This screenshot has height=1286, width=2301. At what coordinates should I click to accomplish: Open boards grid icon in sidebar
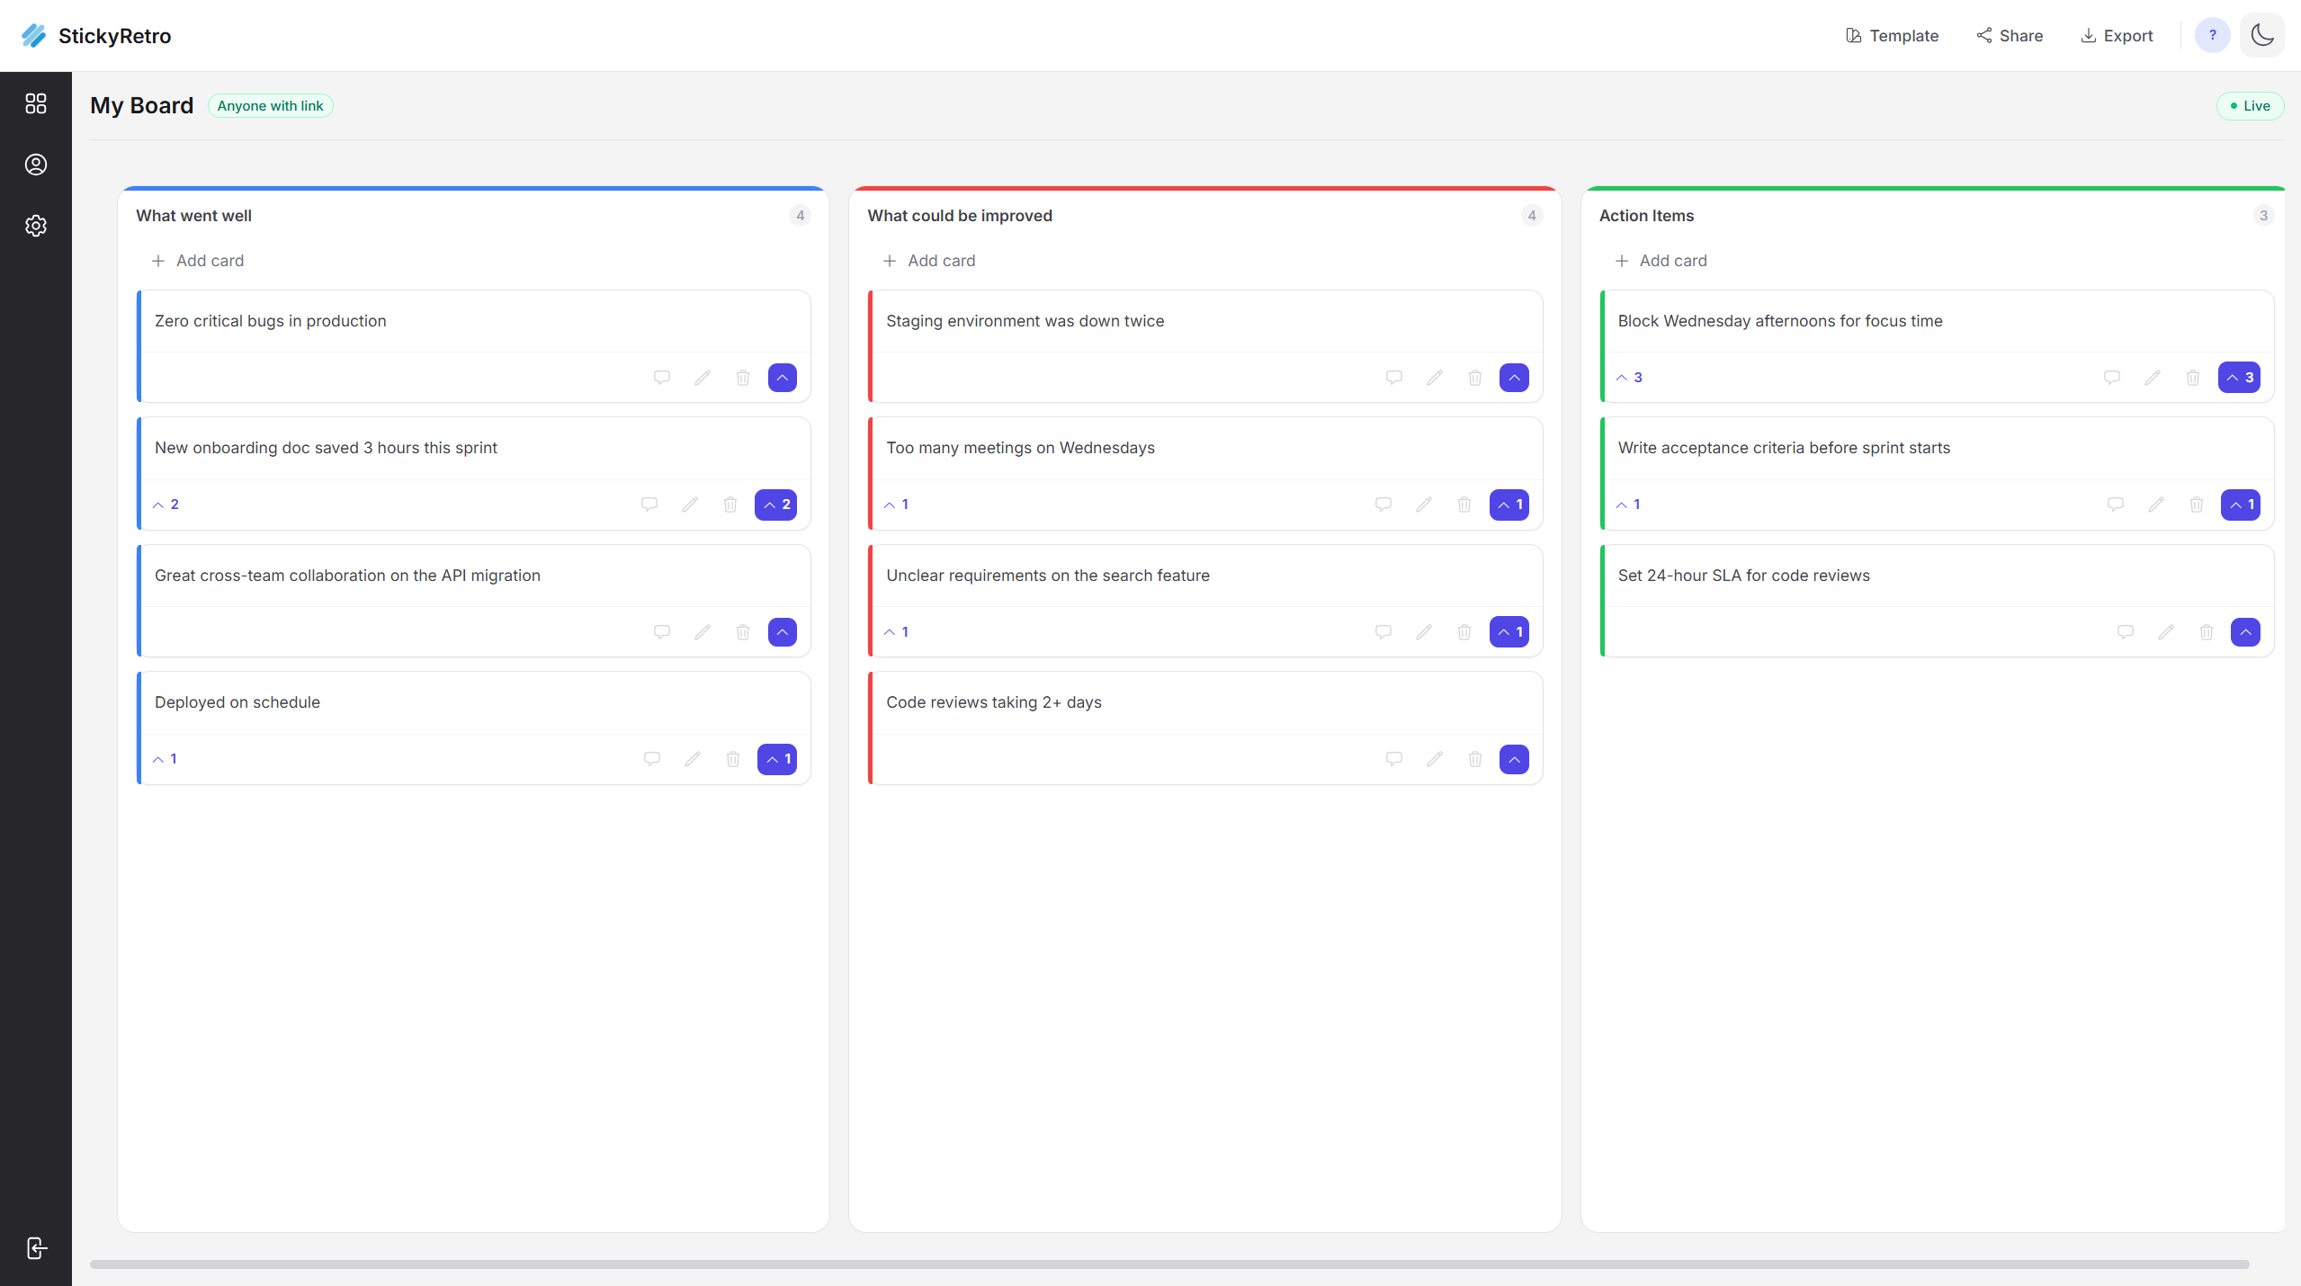point(36,104)
